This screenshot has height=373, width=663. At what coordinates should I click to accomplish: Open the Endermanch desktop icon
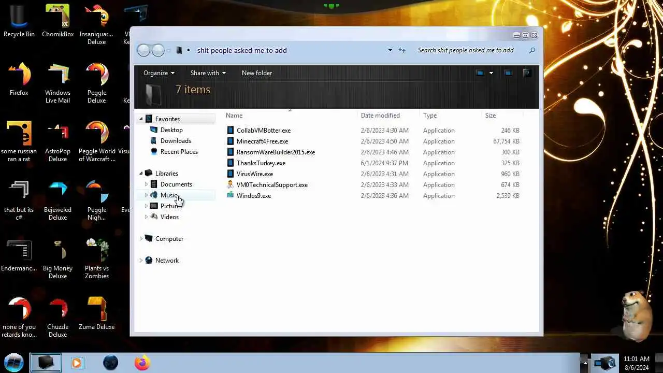[19, 255]
